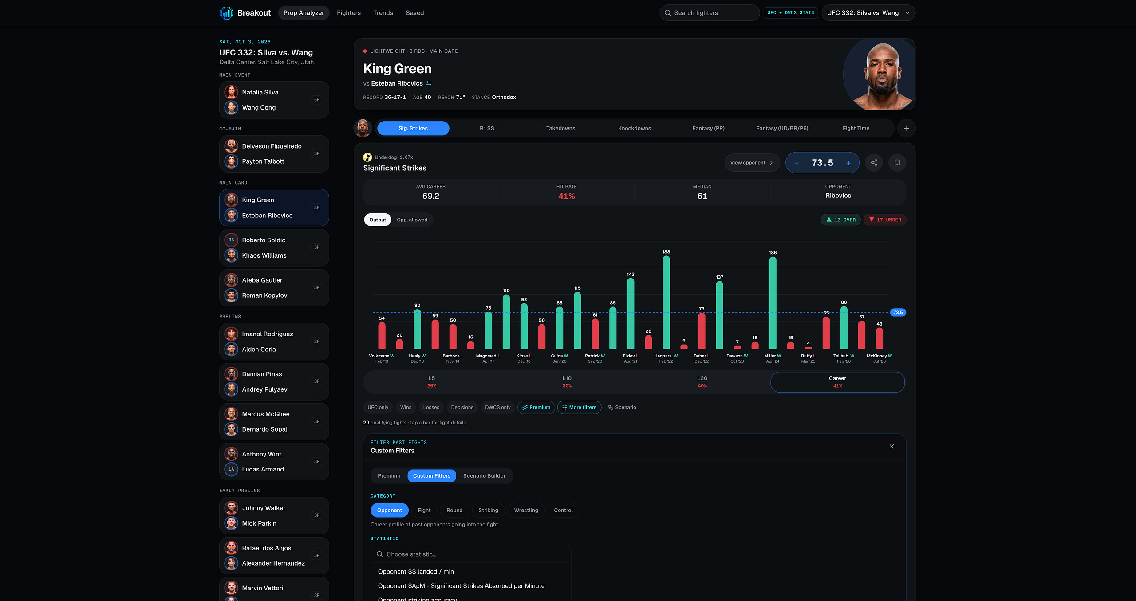1136x601 pixels.
Task: Toggle the Losses filter chip
Action: [x=431, y=407]
